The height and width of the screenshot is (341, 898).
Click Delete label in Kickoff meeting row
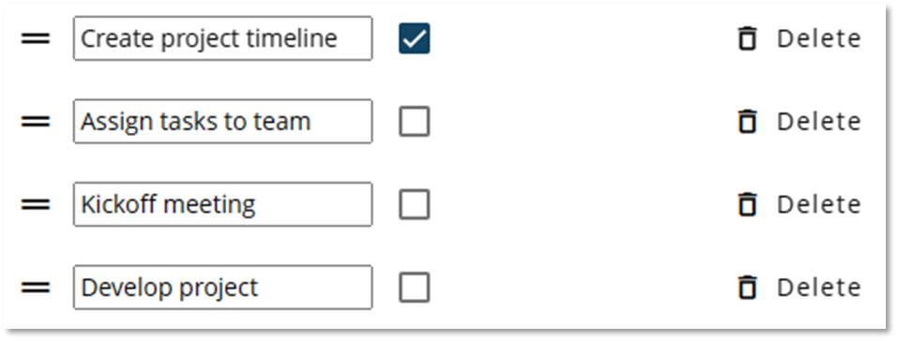(x=819, y=204)
